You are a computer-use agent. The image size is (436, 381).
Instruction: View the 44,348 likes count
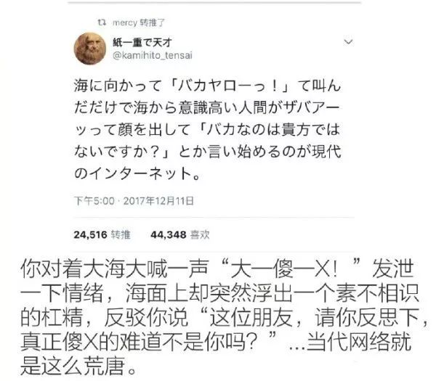pyautogui.click(x=169, y=235)
